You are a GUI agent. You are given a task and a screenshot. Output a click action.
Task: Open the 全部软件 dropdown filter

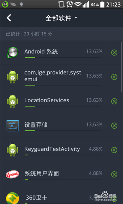[61, 18]
